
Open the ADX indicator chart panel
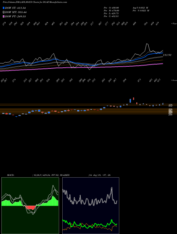pos(91,206)
